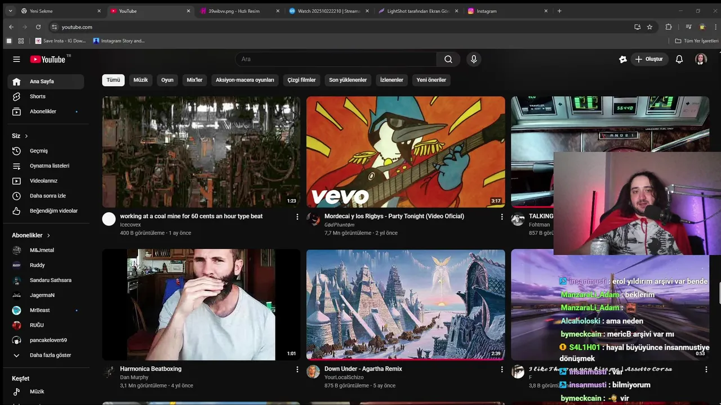Open YourLocalSchizo channel avatar

point(313,372)
